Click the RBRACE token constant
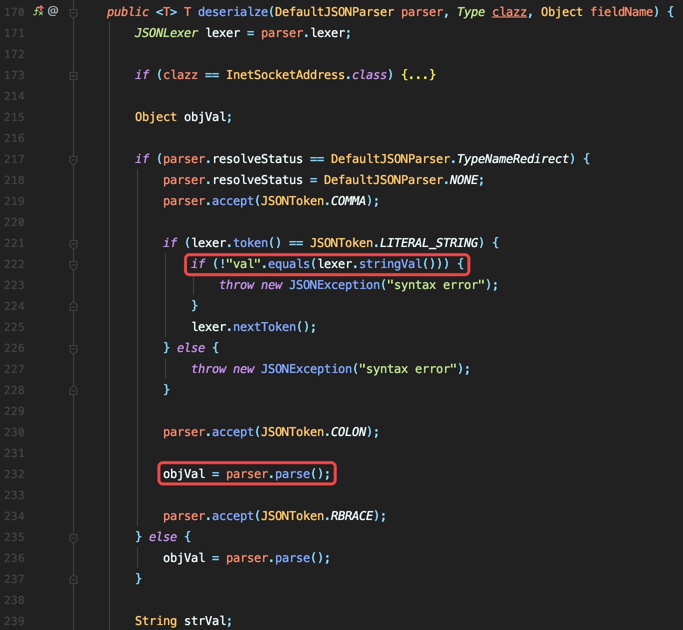Image resolution: width=683 pixels, height=630 pixels. 352,516
